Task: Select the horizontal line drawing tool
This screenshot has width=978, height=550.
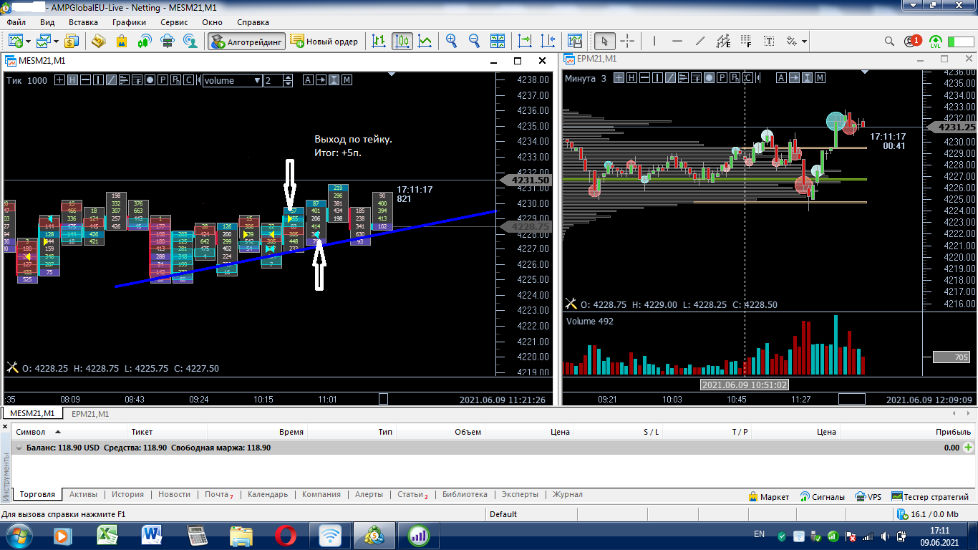Action: click(677, 41)
